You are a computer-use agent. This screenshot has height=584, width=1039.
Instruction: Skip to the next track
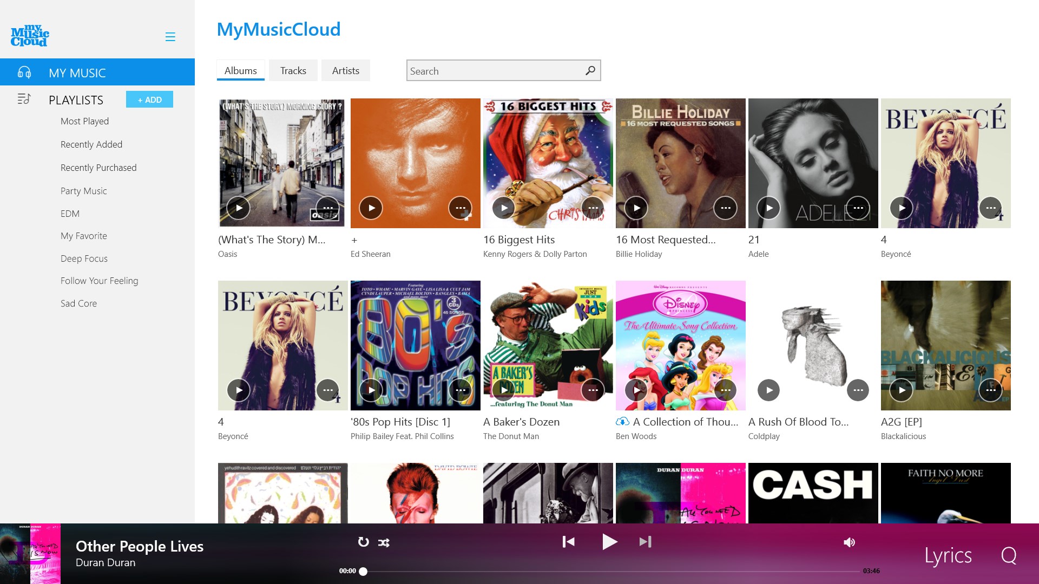pos(645,542)
